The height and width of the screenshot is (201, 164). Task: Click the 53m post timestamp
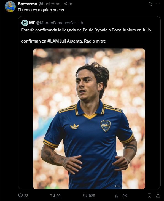click(68, 4)
